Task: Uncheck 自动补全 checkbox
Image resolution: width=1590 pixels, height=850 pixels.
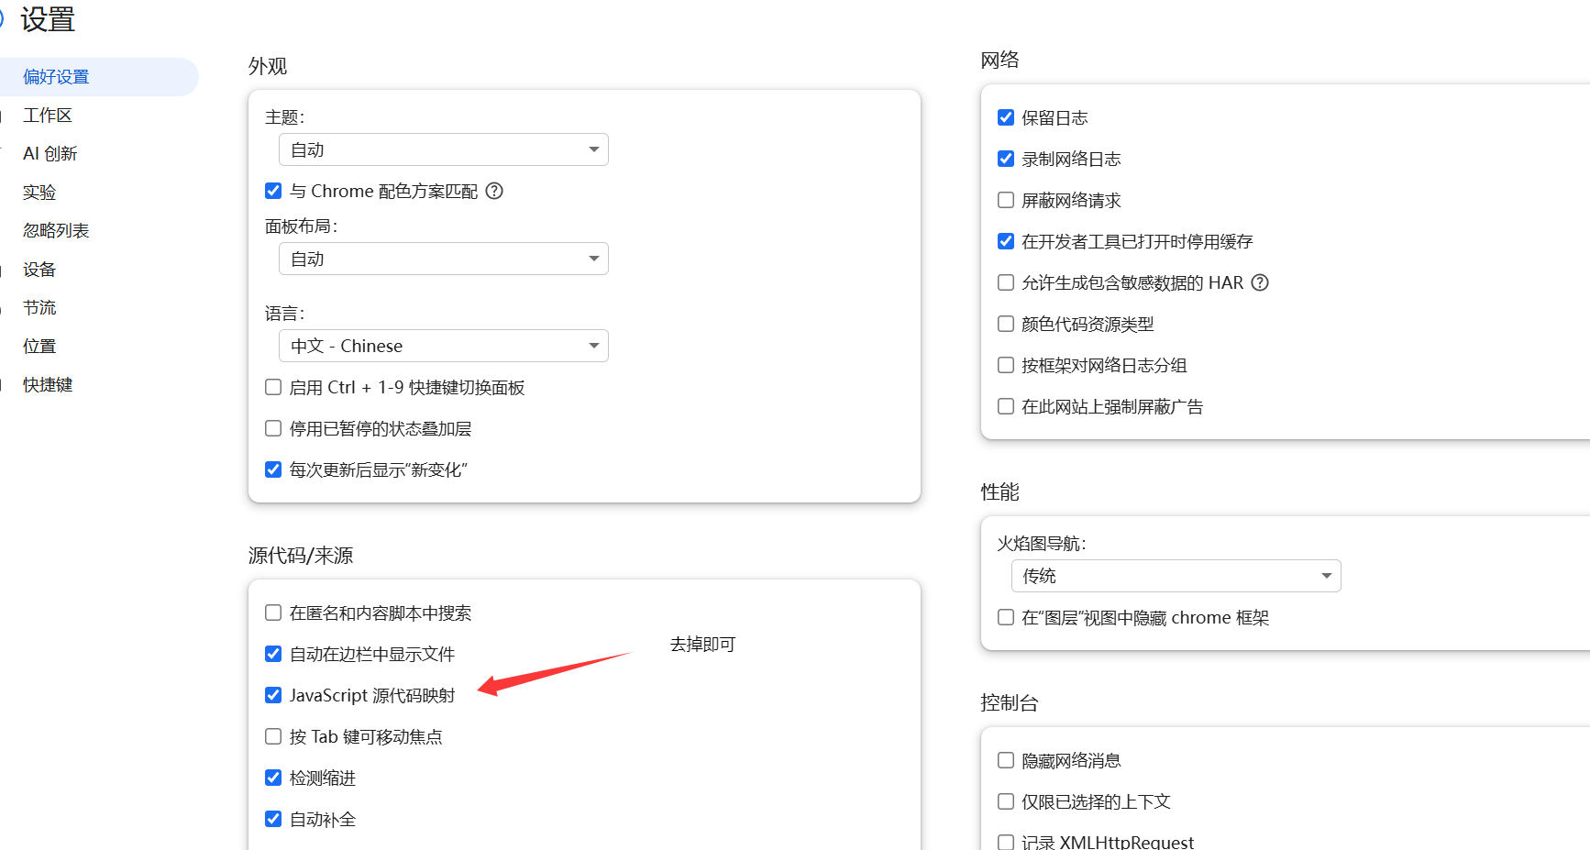Action: (273, 819)
